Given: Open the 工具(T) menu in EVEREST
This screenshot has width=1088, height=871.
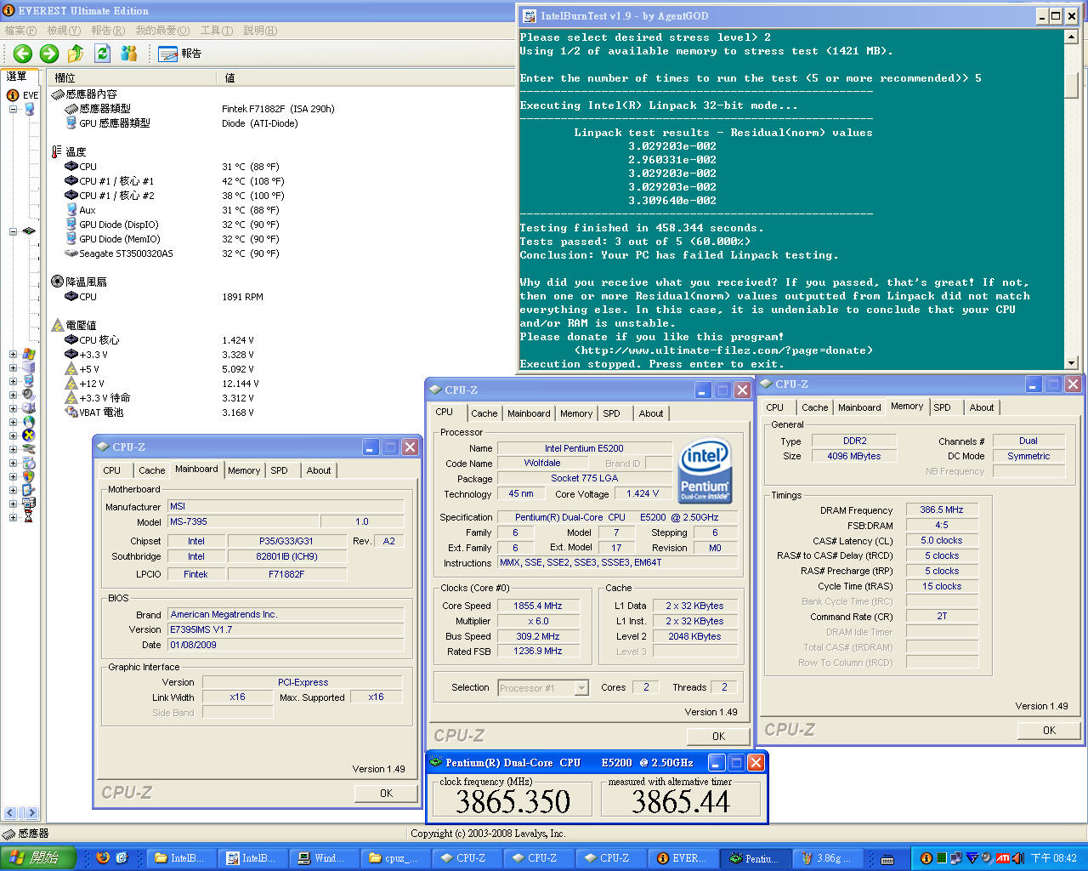Looking at the screenshot, I should tap(217, 31).
